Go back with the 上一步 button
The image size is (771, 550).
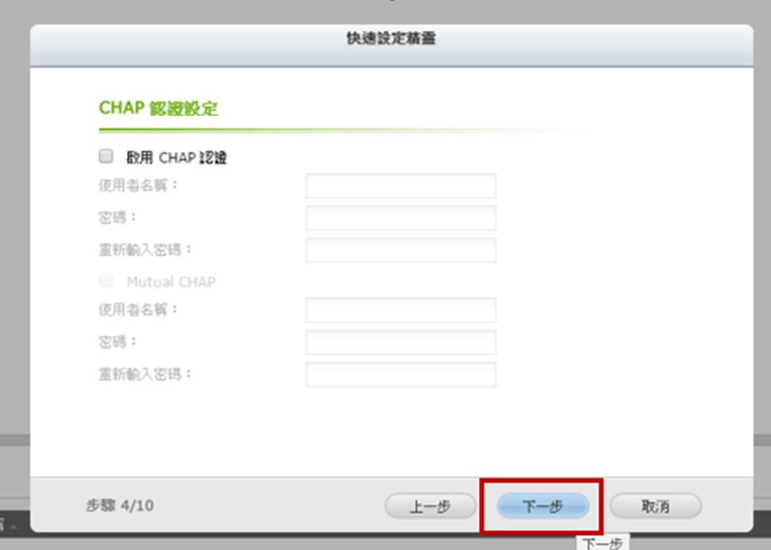click(431, 506)
